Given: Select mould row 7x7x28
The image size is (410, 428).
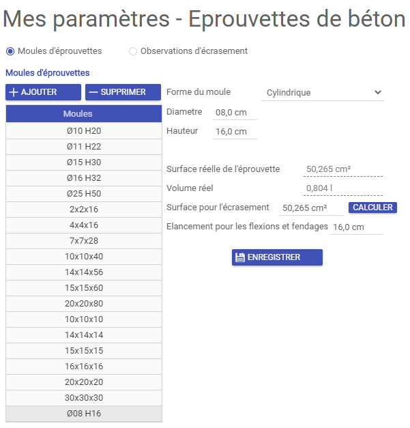Looking at the screenshot, I should click(84, 241).
